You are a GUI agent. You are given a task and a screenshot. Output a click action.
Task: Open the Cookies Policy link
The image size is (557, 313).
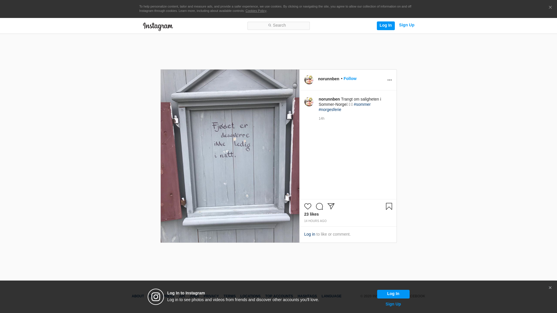(x=256, y=11)
